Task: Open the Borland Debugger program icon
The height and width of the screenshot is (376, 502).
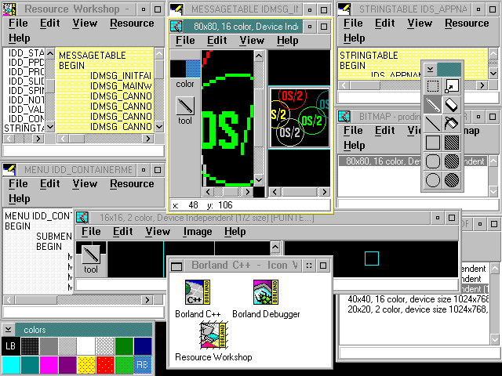Action: point(265,293)
